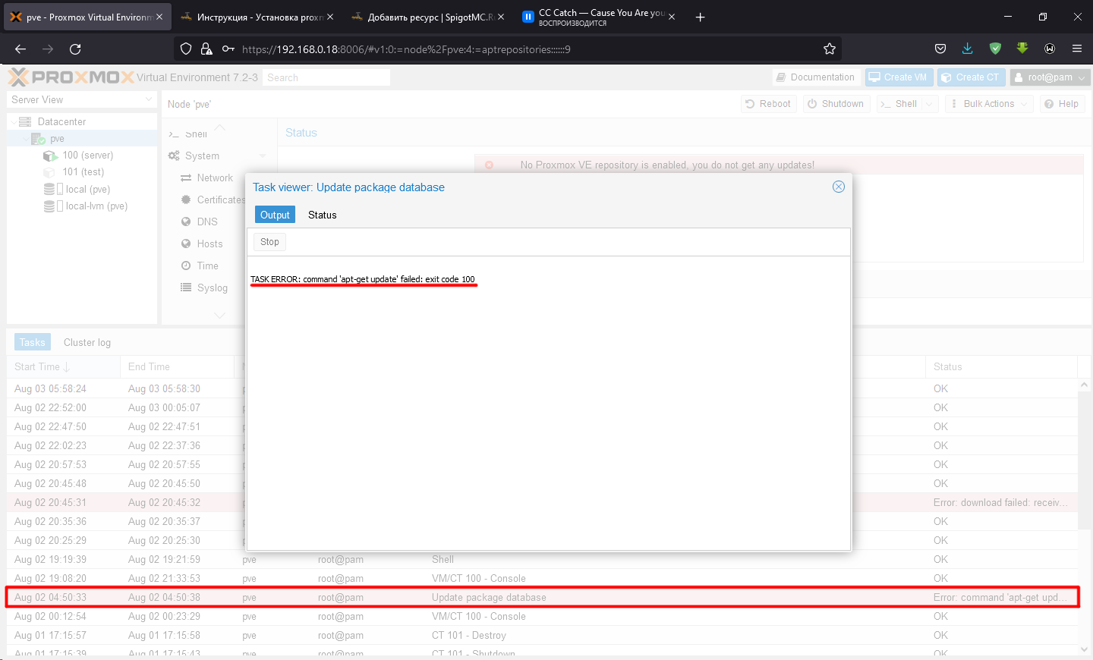The width and height of the screenshot is (1093, 660).
Task: Select the CT 101 - Destroy task row
Action: (542, 635)
